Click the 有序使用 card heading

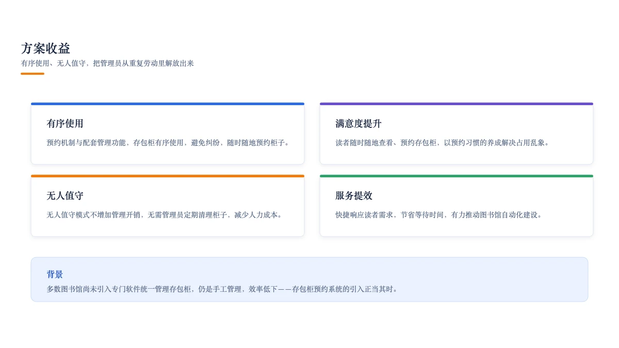tap(65, 124)
